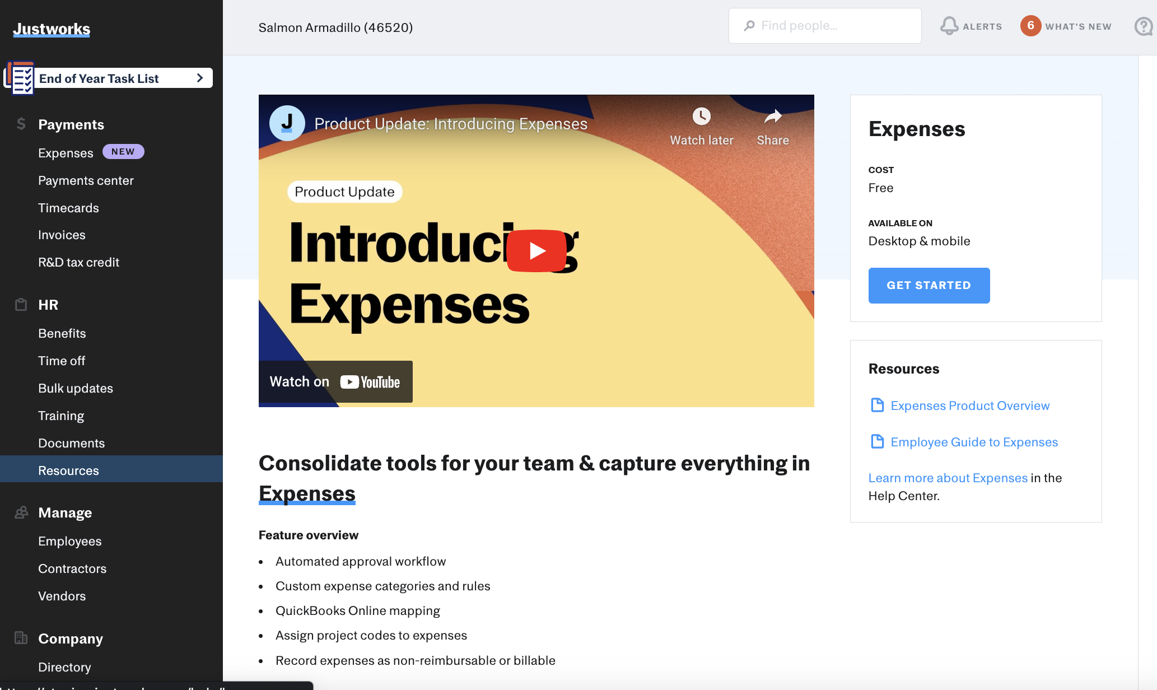Screen dimensions: 1157x690
Task: Open the company Directory
Action: 64,667
